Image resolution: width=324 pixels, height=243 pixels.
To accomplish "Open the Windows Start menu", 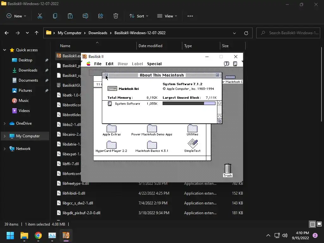I will click(10, 235).
